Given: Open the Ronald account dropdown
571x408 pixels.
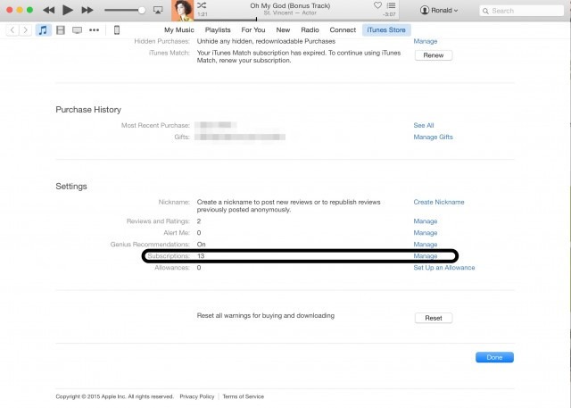Looking at the screenshot, I should tap(438, 10).
